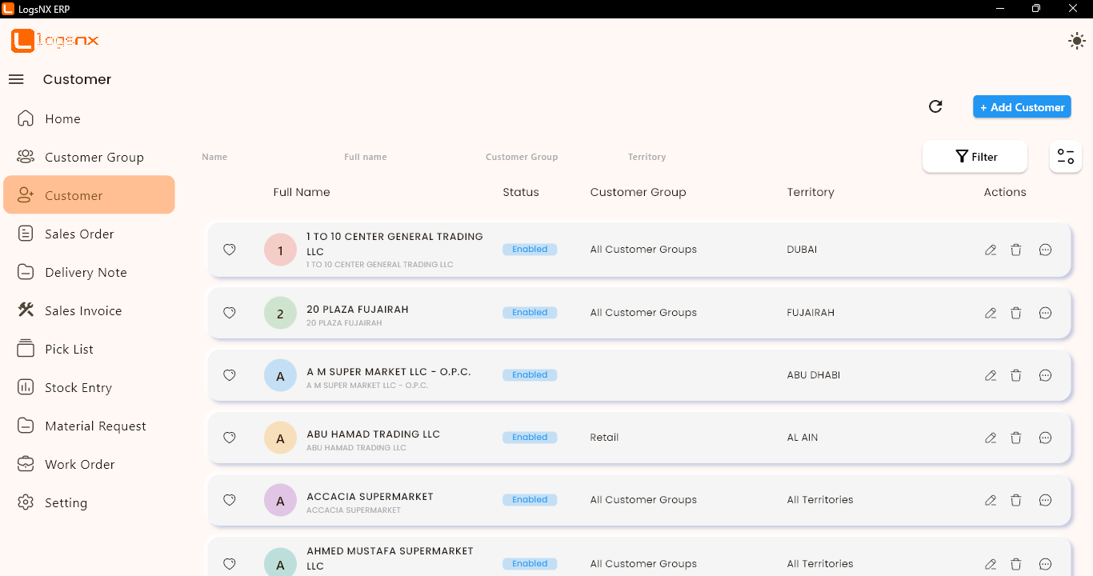The width and height of the screenshot is (1093, 576).
Task: Click the Territory column header
Action: click(x=811, y=192)
